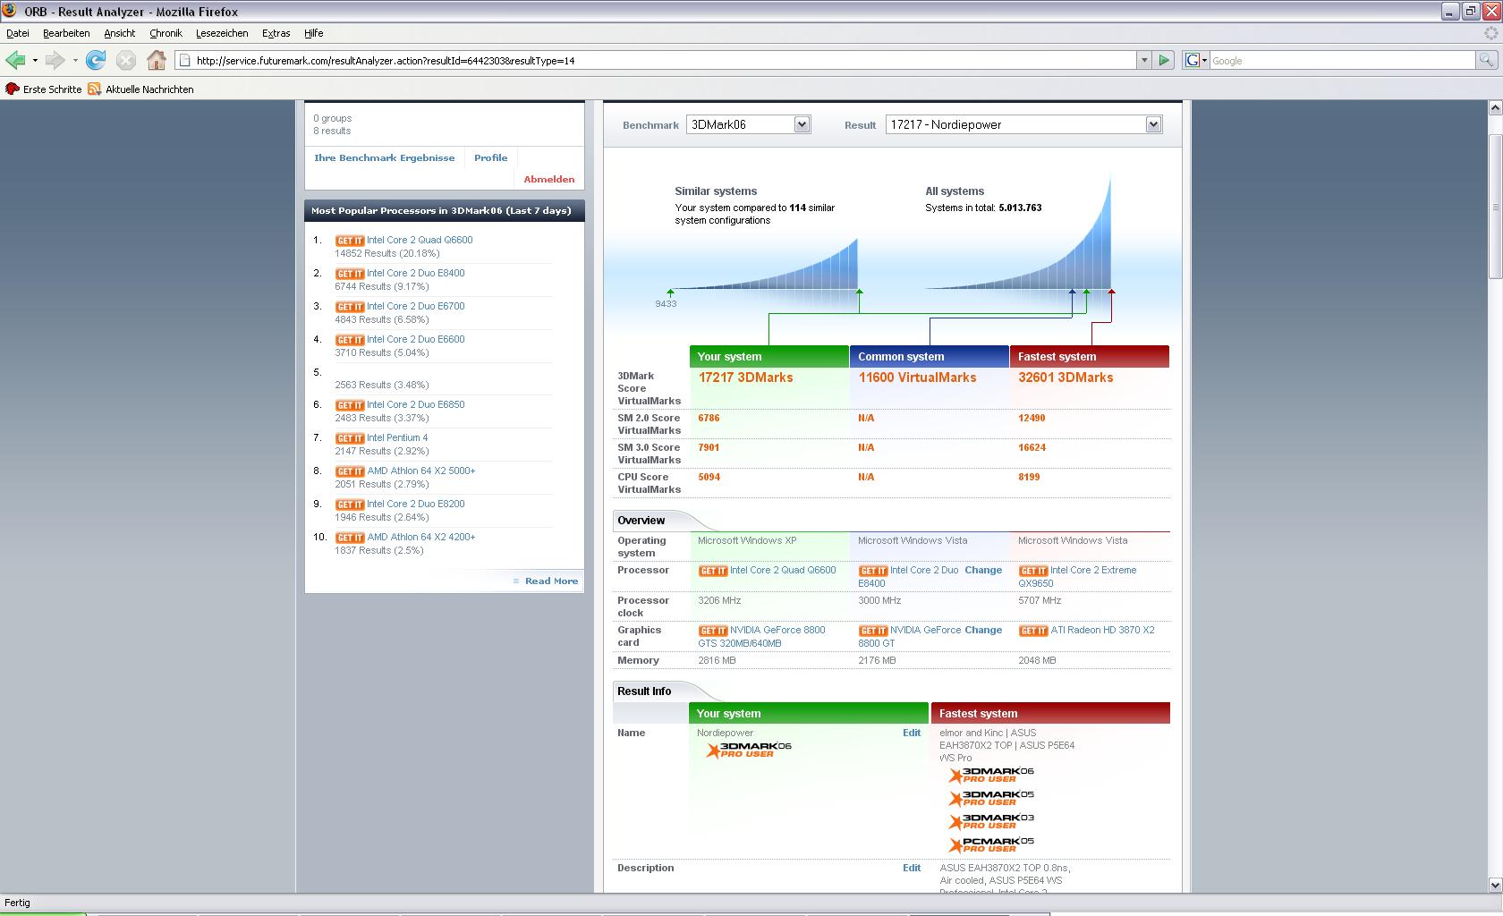This screenshot has width=1503, height=916.
Task: Click the Google search input box
Action: (x=1341, y=61)
